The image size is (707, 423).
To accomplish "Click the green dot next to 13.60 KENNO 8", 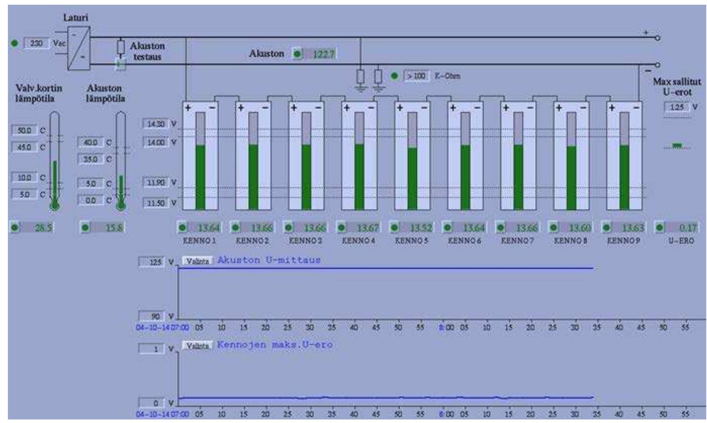I will click(554, 227).
